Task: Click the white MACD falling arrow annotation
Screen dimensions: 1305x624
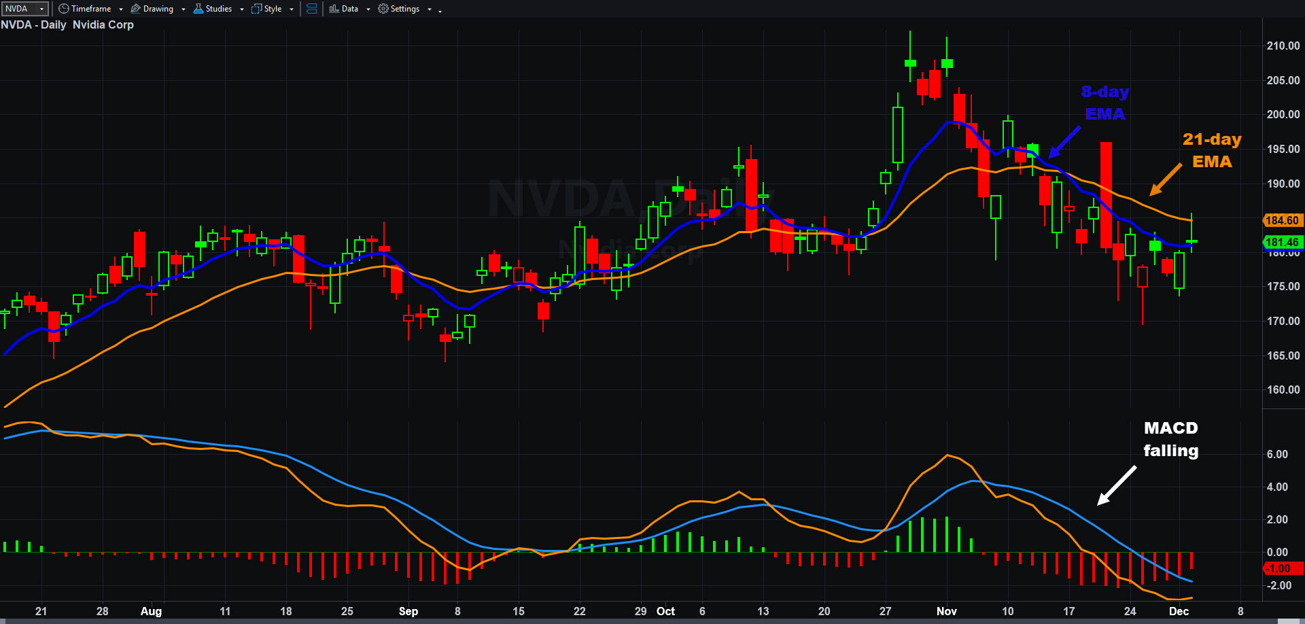Action: [x=1117, y=485]
